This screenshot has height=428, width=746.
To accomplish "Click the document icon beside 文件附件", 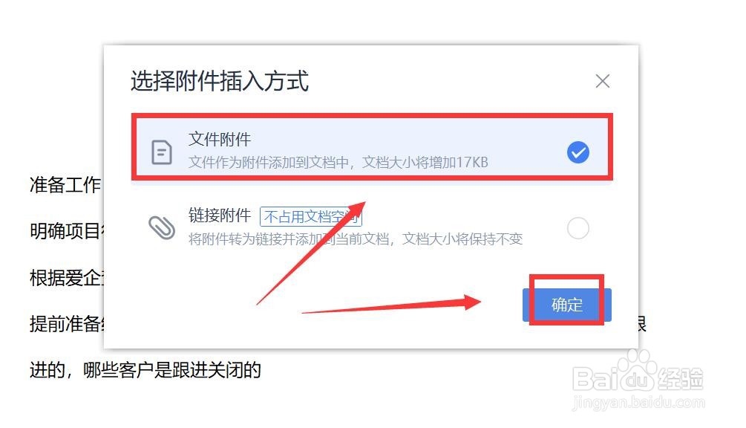I will pyautogui.click(x=162, y=152).
